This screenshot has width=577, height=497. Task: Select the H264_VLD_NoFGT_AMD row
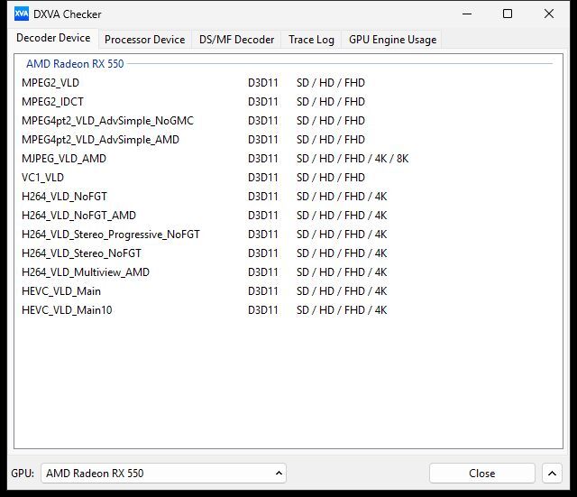(288, 216)
